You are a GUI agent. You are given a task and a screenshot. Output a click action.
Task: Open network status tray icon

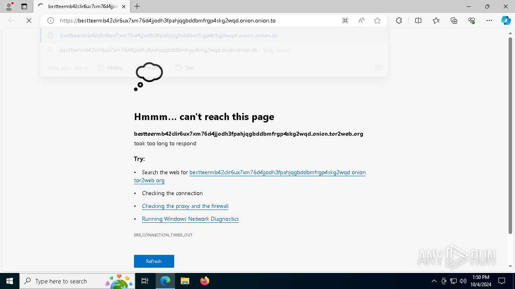453,281
